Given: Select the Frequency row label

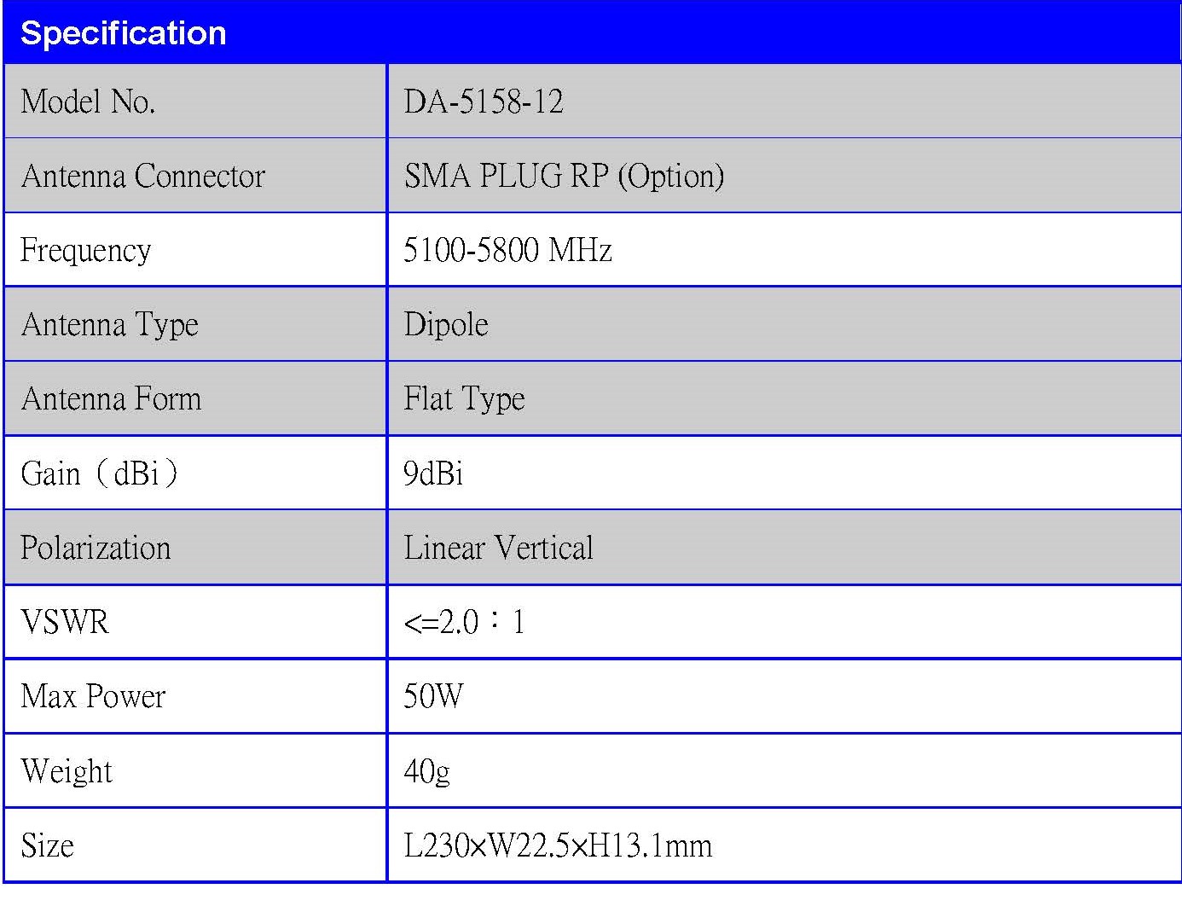Looking at the screenshot, I should 86,250.
